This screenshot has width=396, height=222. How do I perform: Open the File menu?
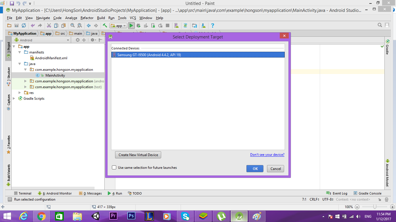10,18
